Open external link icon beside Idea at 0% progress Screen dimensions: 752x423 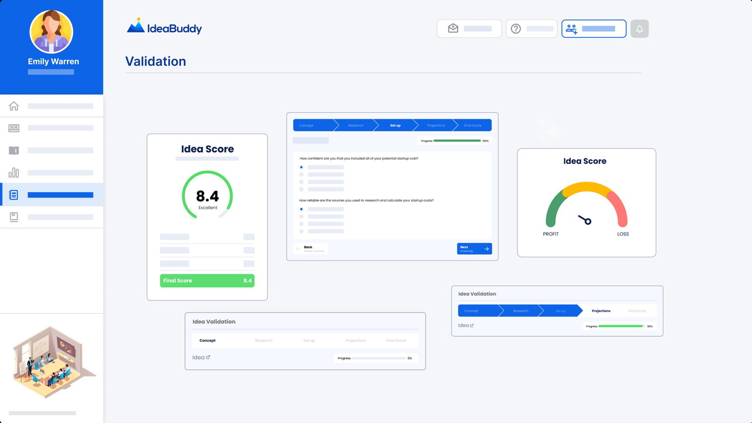(x=208, y=357)
